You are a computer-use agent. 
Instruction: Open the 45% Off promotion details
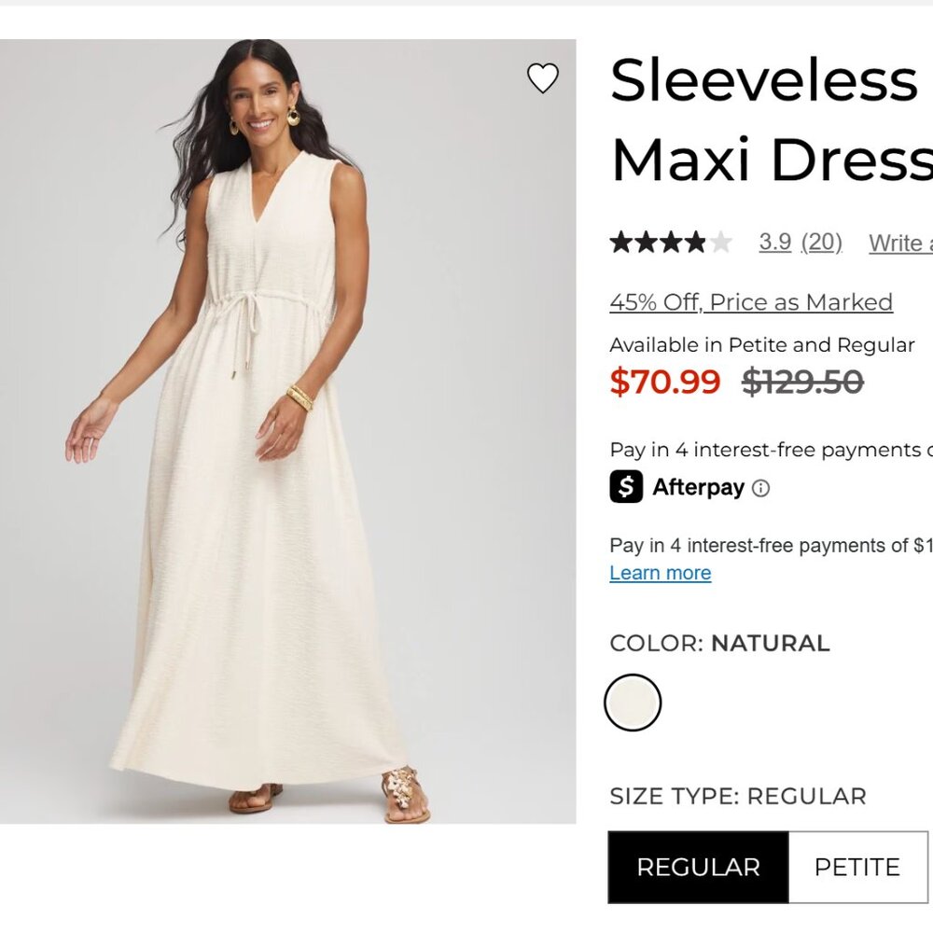(750, 301)
